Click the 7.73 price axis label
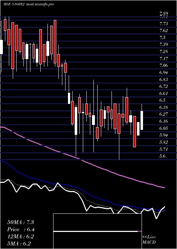The image size is (177, 249). pos(164,24)
